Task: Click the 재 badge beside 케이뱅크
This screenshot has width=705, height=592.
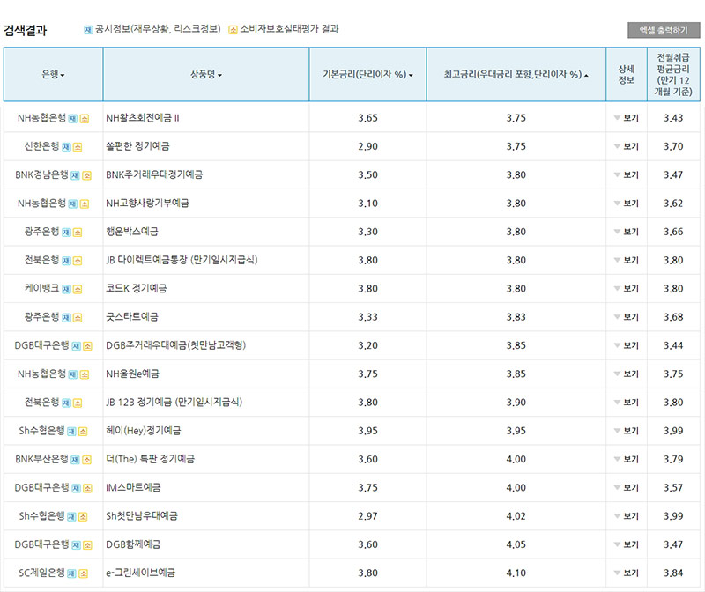Action: click(66, 288)
